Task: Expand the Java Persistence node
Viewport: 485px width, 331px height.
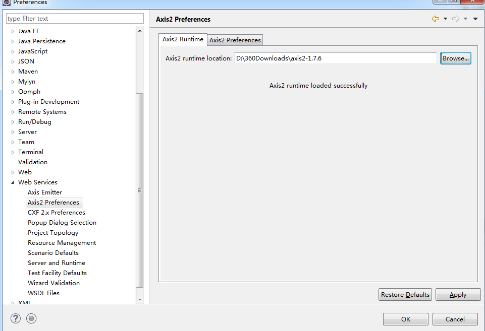Action: 13,41
